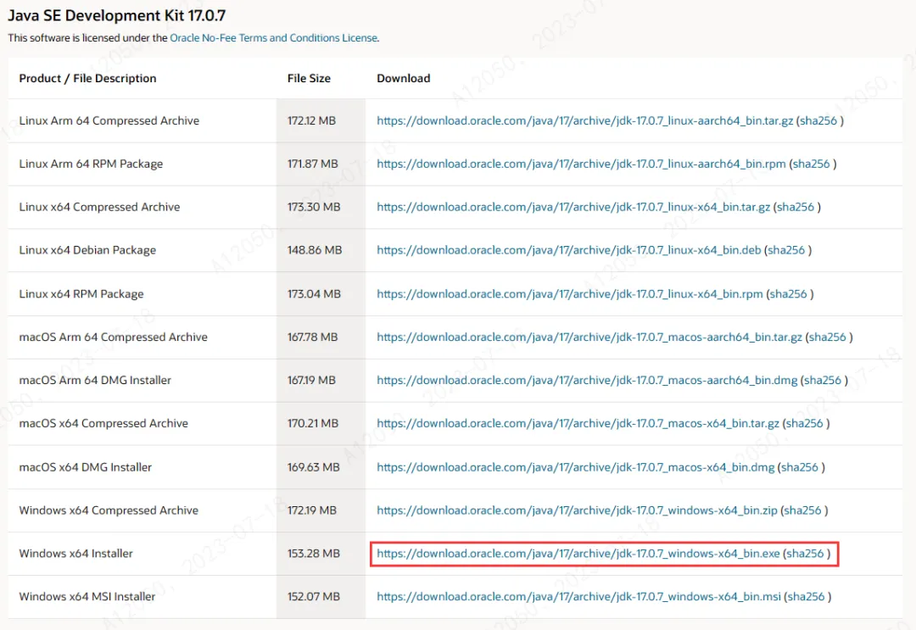The height and width of the screenshot is (630, 916).
Task: Select 'Linux x64 RPM Package' text
Action: tap(81, 294)
